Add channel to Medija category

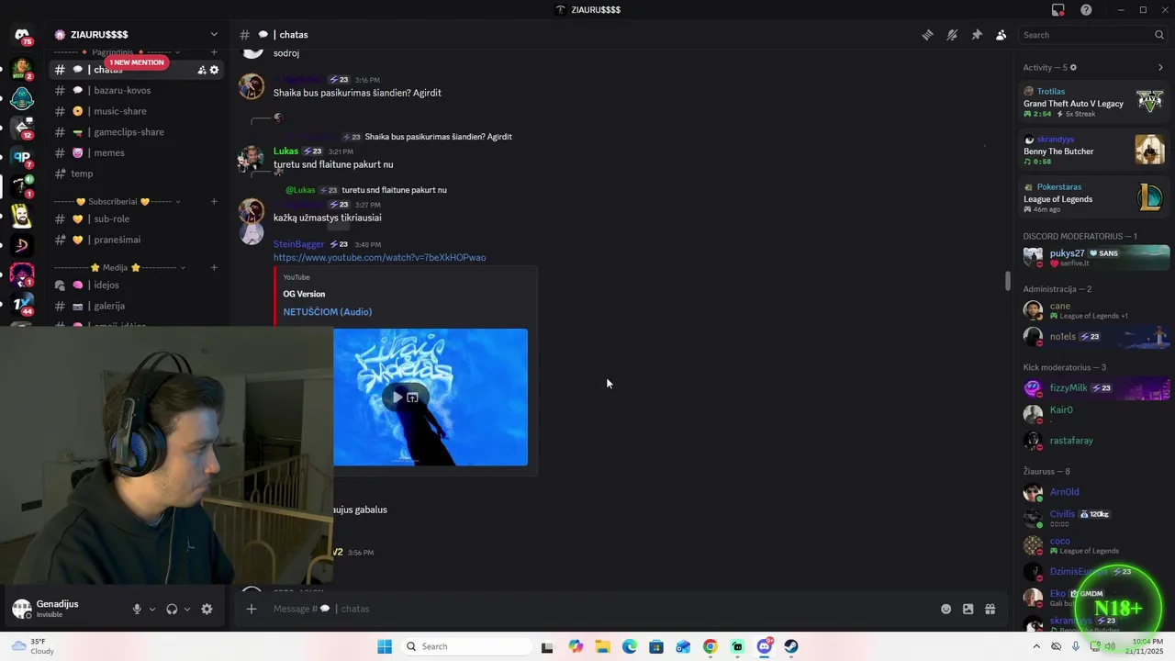tap(214, 267)
